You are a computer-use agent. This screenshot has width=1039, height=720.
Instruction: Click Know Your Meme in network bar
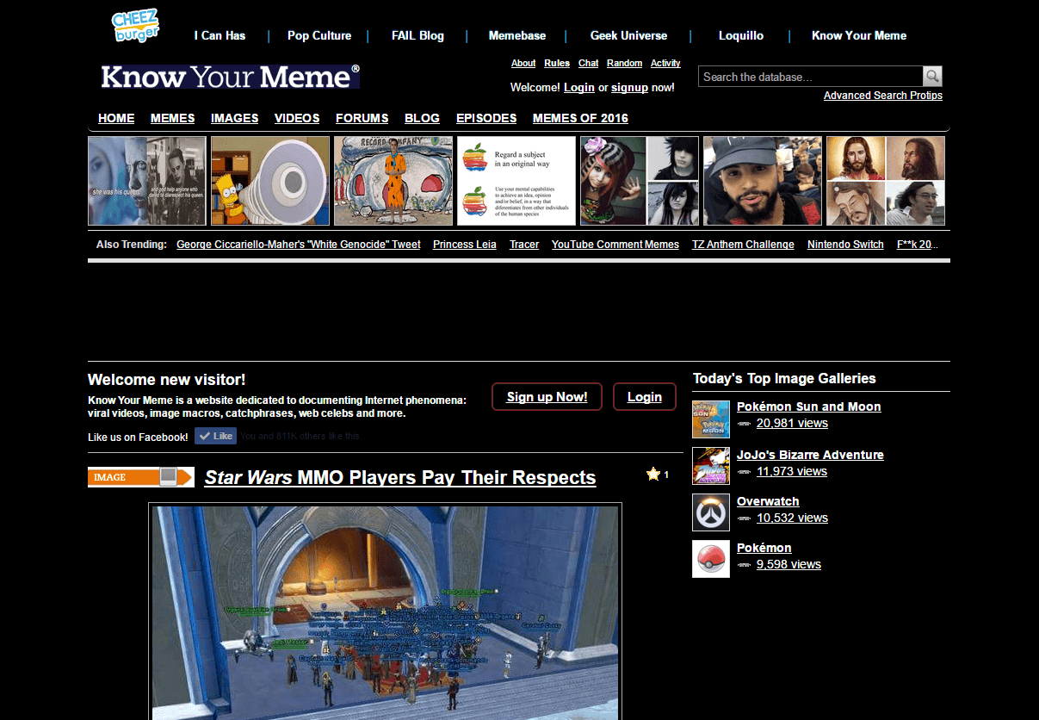click(859, 35)
